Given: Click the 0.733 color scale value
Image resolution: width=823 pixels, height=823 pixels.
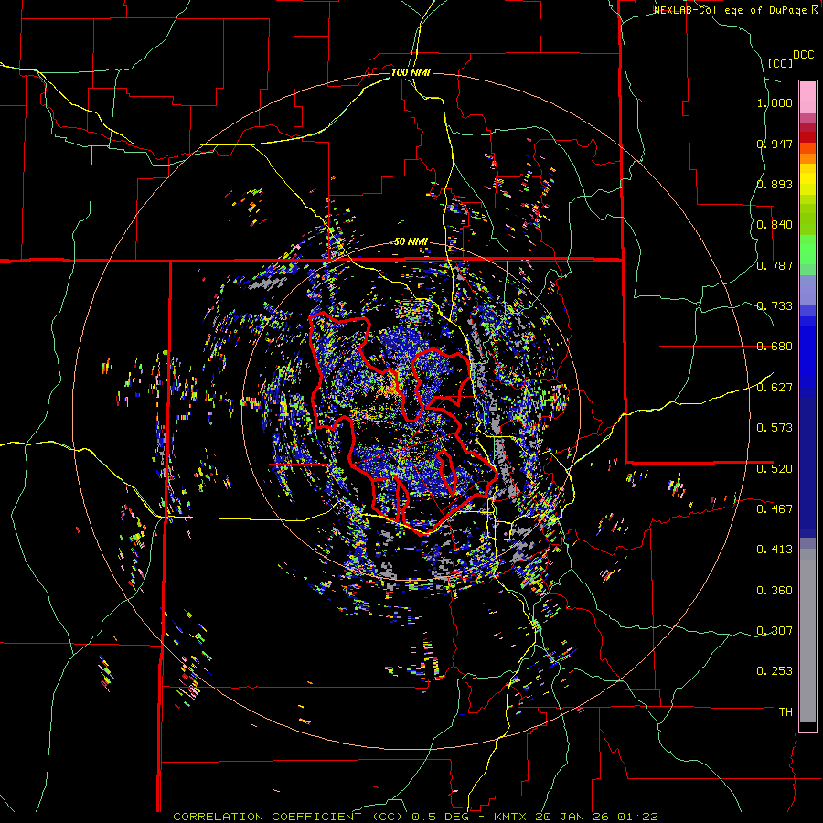Looking at the screenshot, I should (x=775, y=306).
